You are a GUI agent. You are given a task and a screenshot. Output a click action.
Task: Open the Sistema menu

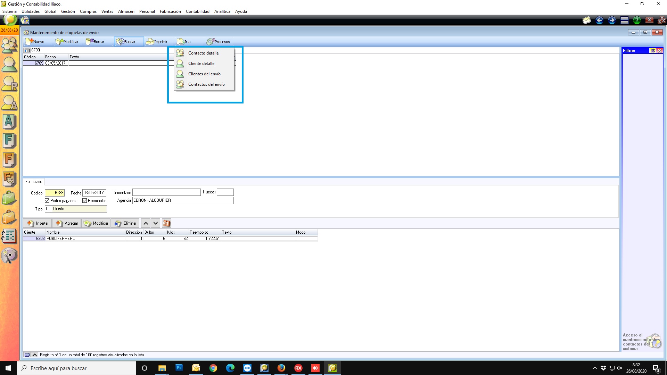[9, 11]
